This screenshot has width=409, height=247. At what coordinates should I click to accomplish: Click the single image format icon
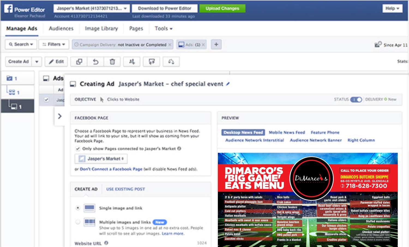coord(90,208)
